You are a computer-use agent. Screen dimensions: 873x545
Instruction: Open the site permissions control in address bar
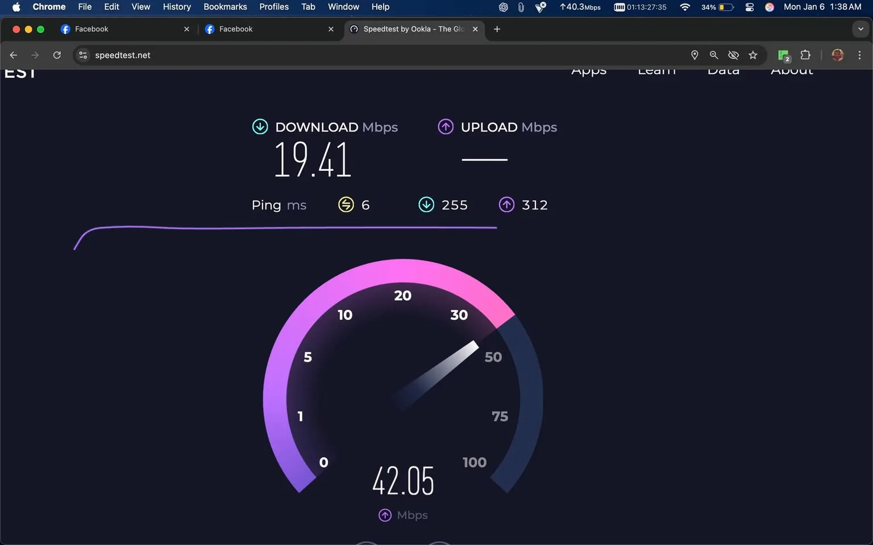pyautogui.click(x=83, y=55)
